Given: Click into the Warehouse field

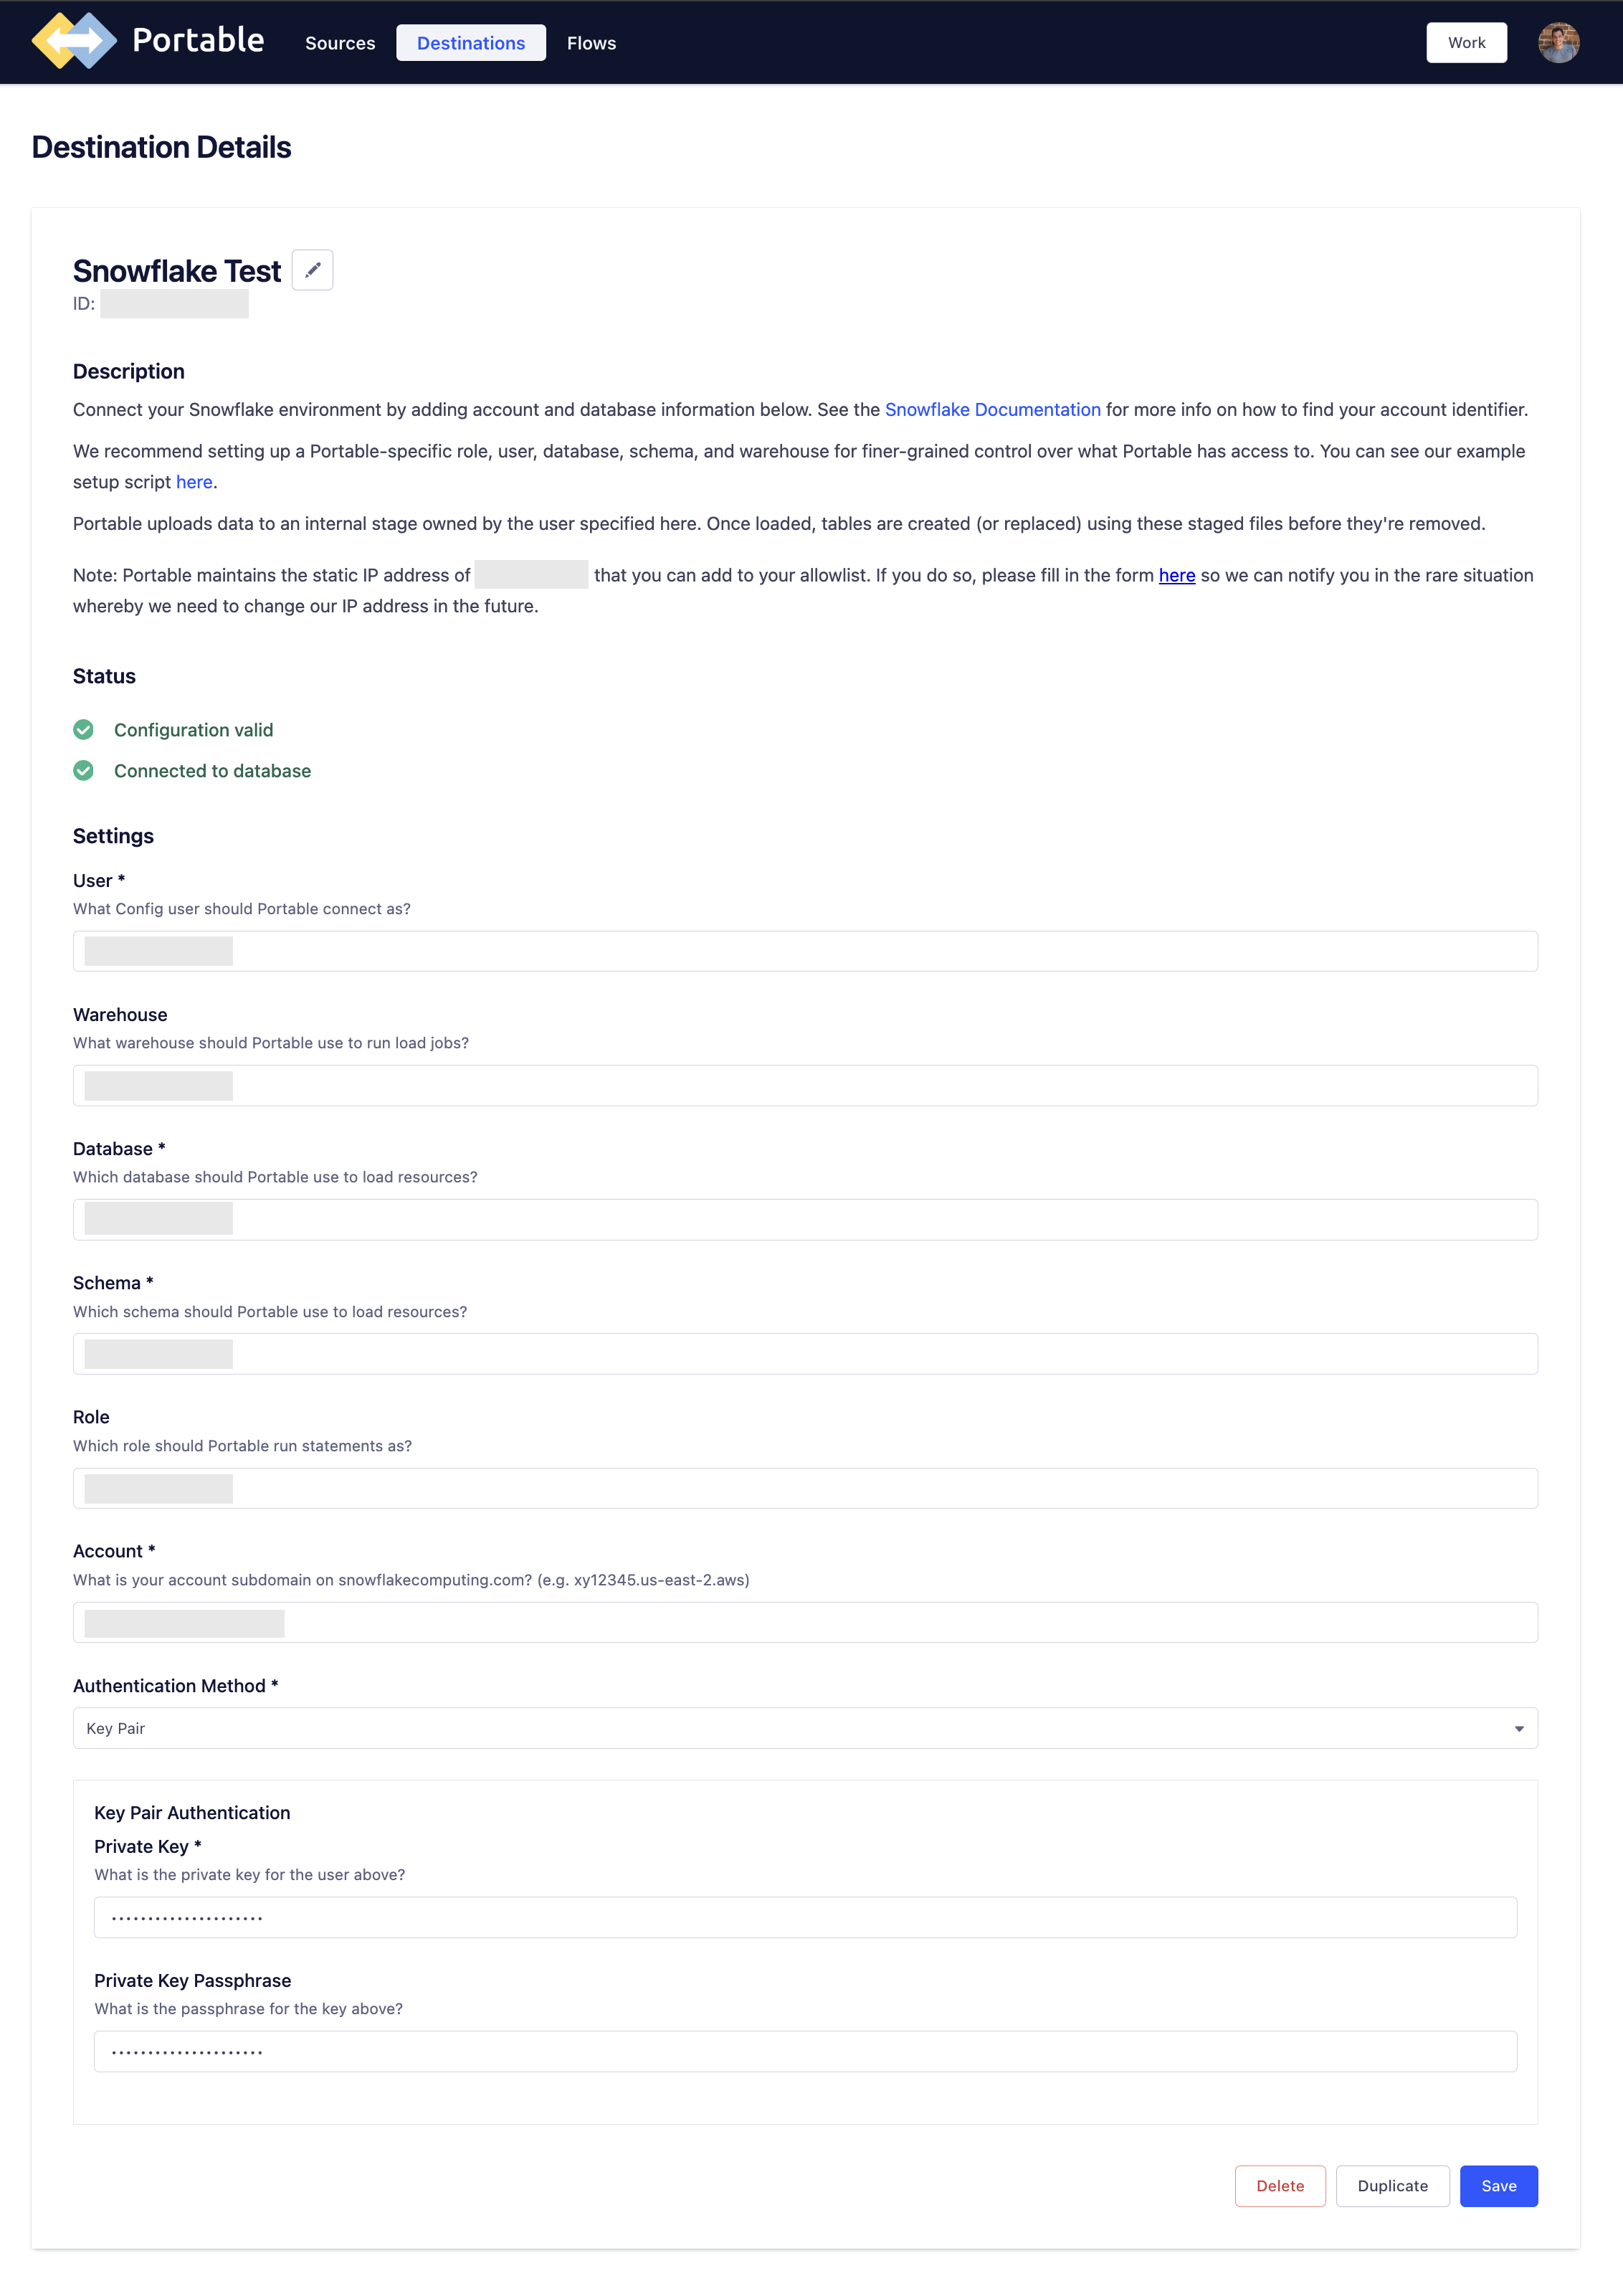Looking at the screenshot, I should [x=804, y=1085].
